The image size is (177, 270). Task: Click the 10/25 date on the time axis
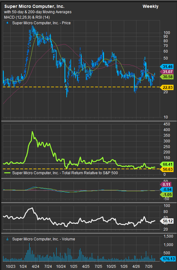(x=111, y=267)
